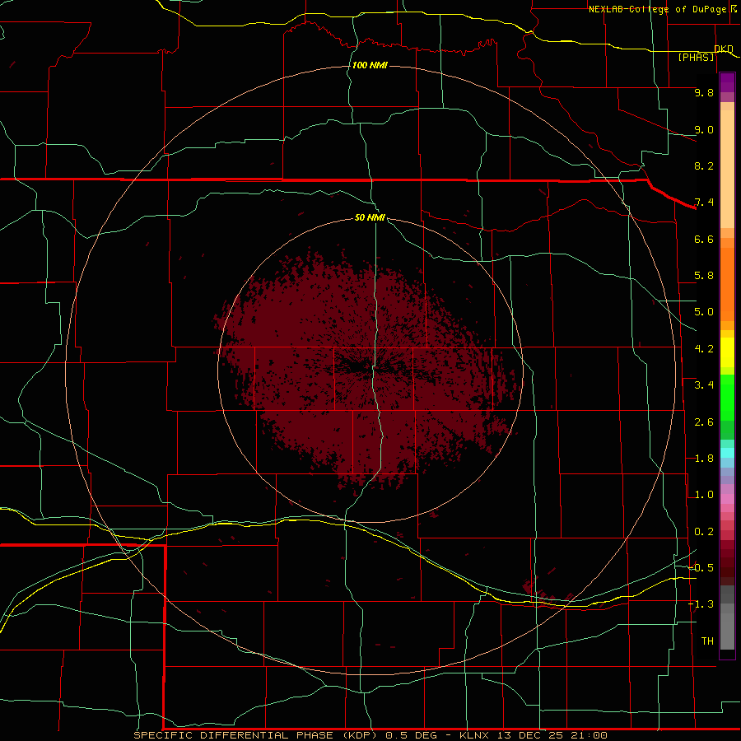Click the 0.2 value on the color scale
Image resolution: width=741 pixels, height=741 pixels.
[704, 532]
